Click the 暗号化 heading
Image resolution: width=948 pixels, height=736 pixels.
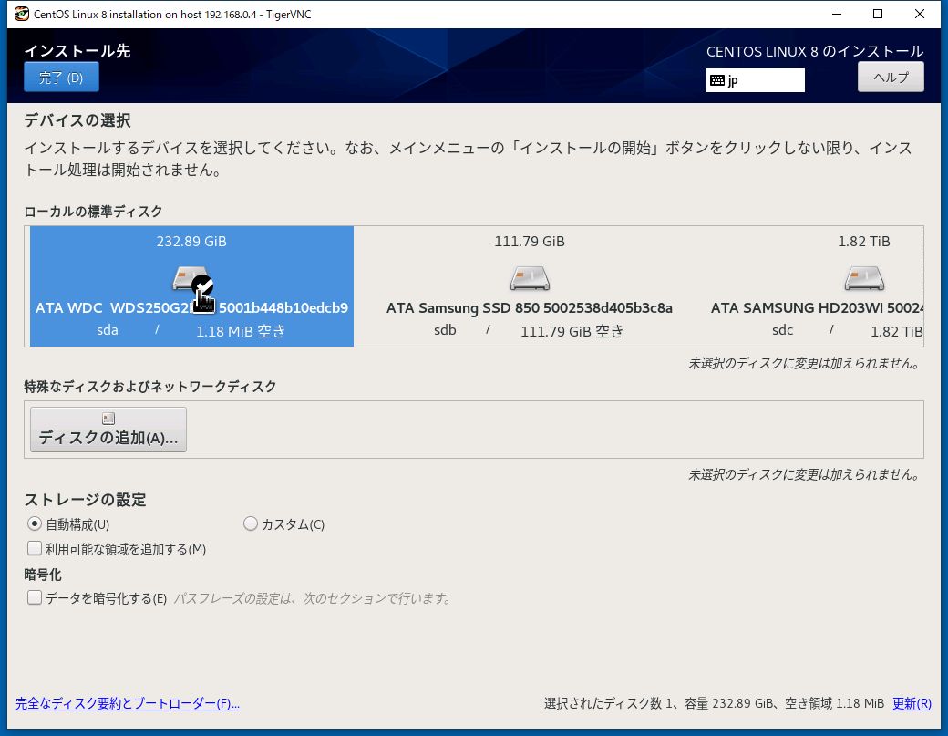(43, 575)
